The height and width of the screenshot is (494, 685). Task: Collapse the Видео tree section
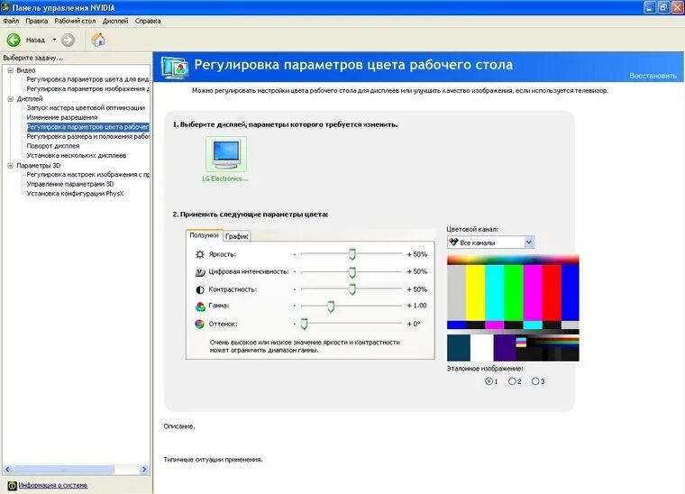[x=11, y=70]
